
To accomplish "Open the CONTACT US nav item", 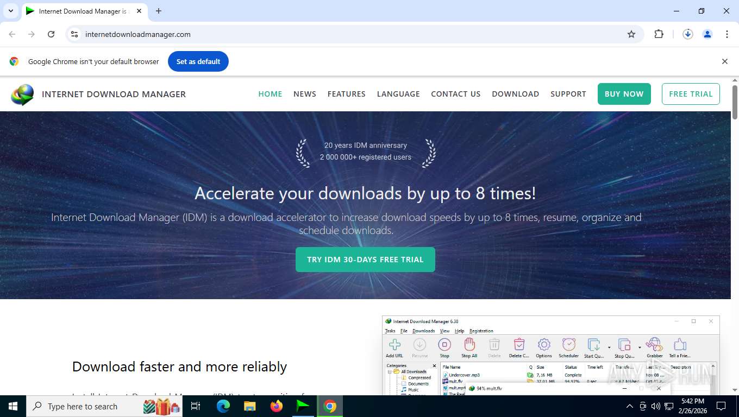I will tap(456, 94).
